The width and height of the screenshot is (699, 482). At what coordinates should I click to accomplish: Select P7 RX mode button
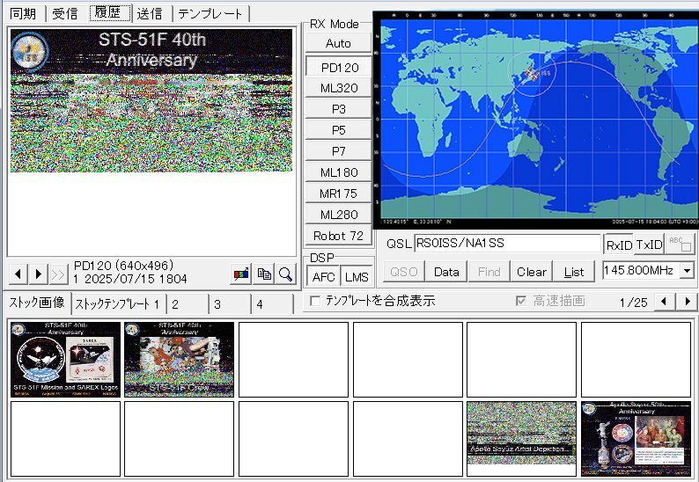coord(339,151)
